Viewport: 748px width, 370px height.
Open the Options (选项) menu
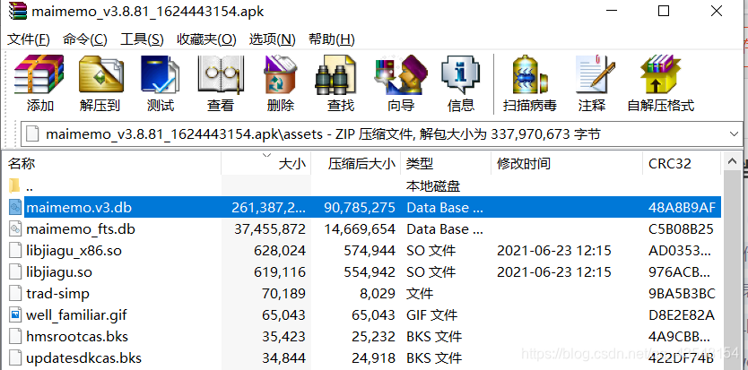point(272,39)
